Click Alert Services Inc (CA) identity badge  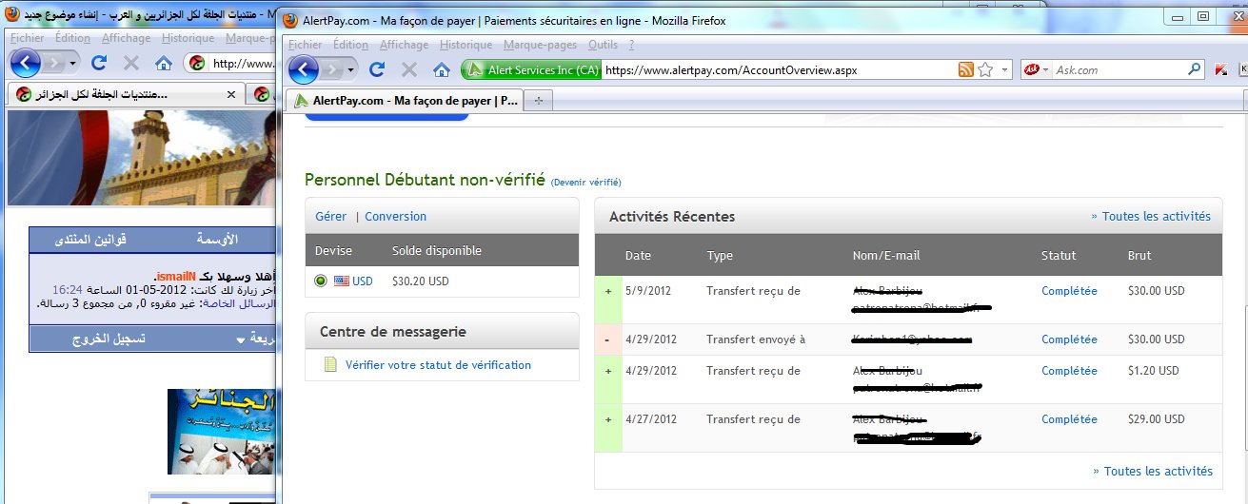(x=531, y=69)
